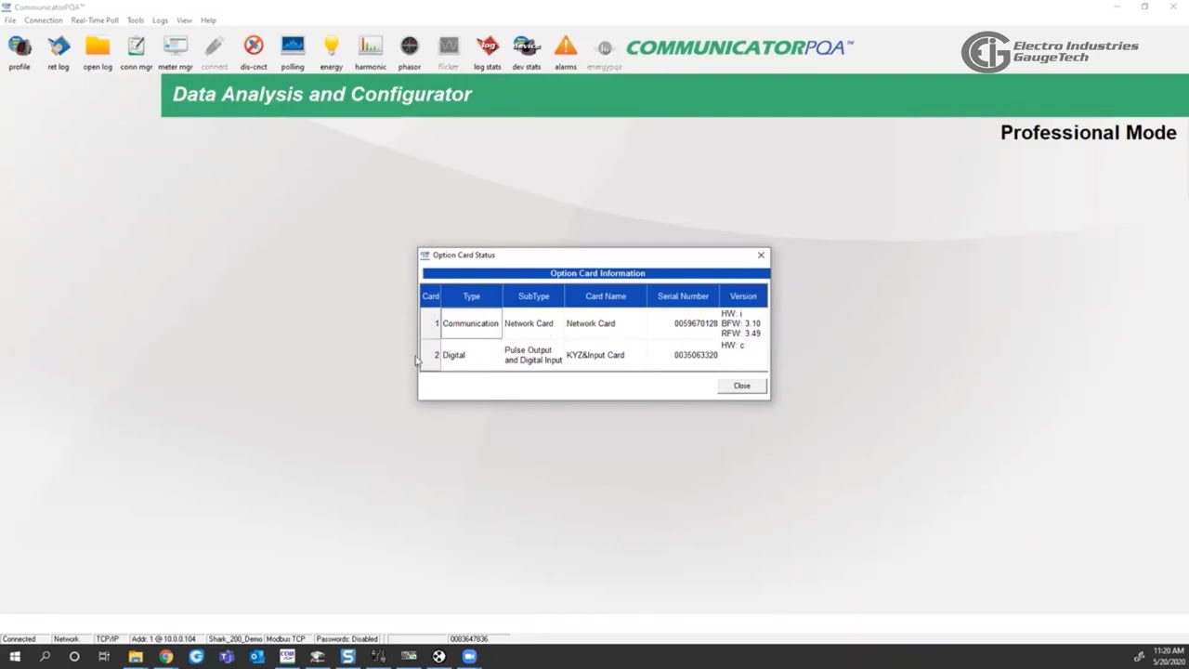Image resolution: width=1189 pixels, height=669 pixels.
Task: Open the device profile icon
Action: click(x=20, y=52)
